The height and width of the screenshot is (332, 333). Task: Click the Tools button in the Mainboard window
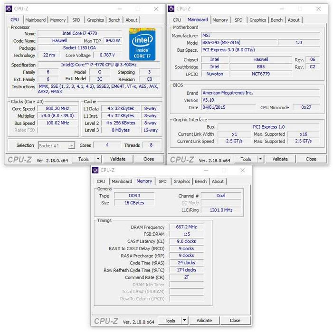click(246, 159)
